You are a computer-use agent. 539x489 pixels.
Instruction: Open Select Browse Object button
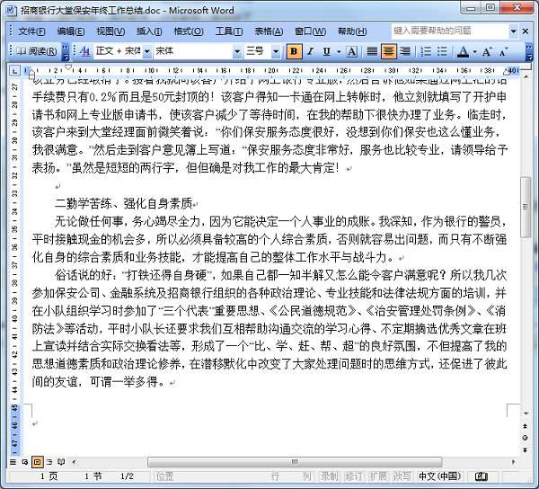coord(526,438)
